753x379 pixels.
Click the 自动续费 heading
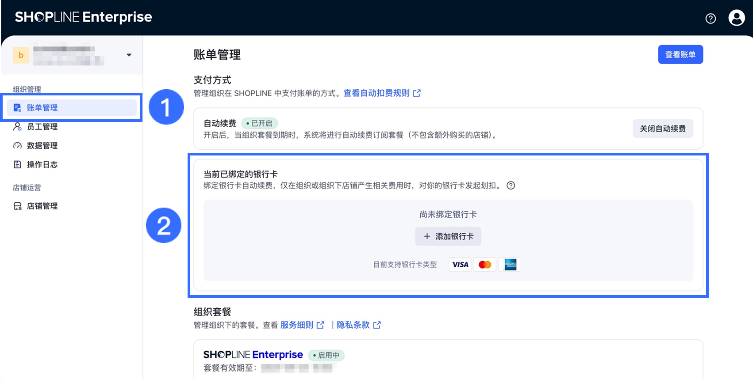220,123
